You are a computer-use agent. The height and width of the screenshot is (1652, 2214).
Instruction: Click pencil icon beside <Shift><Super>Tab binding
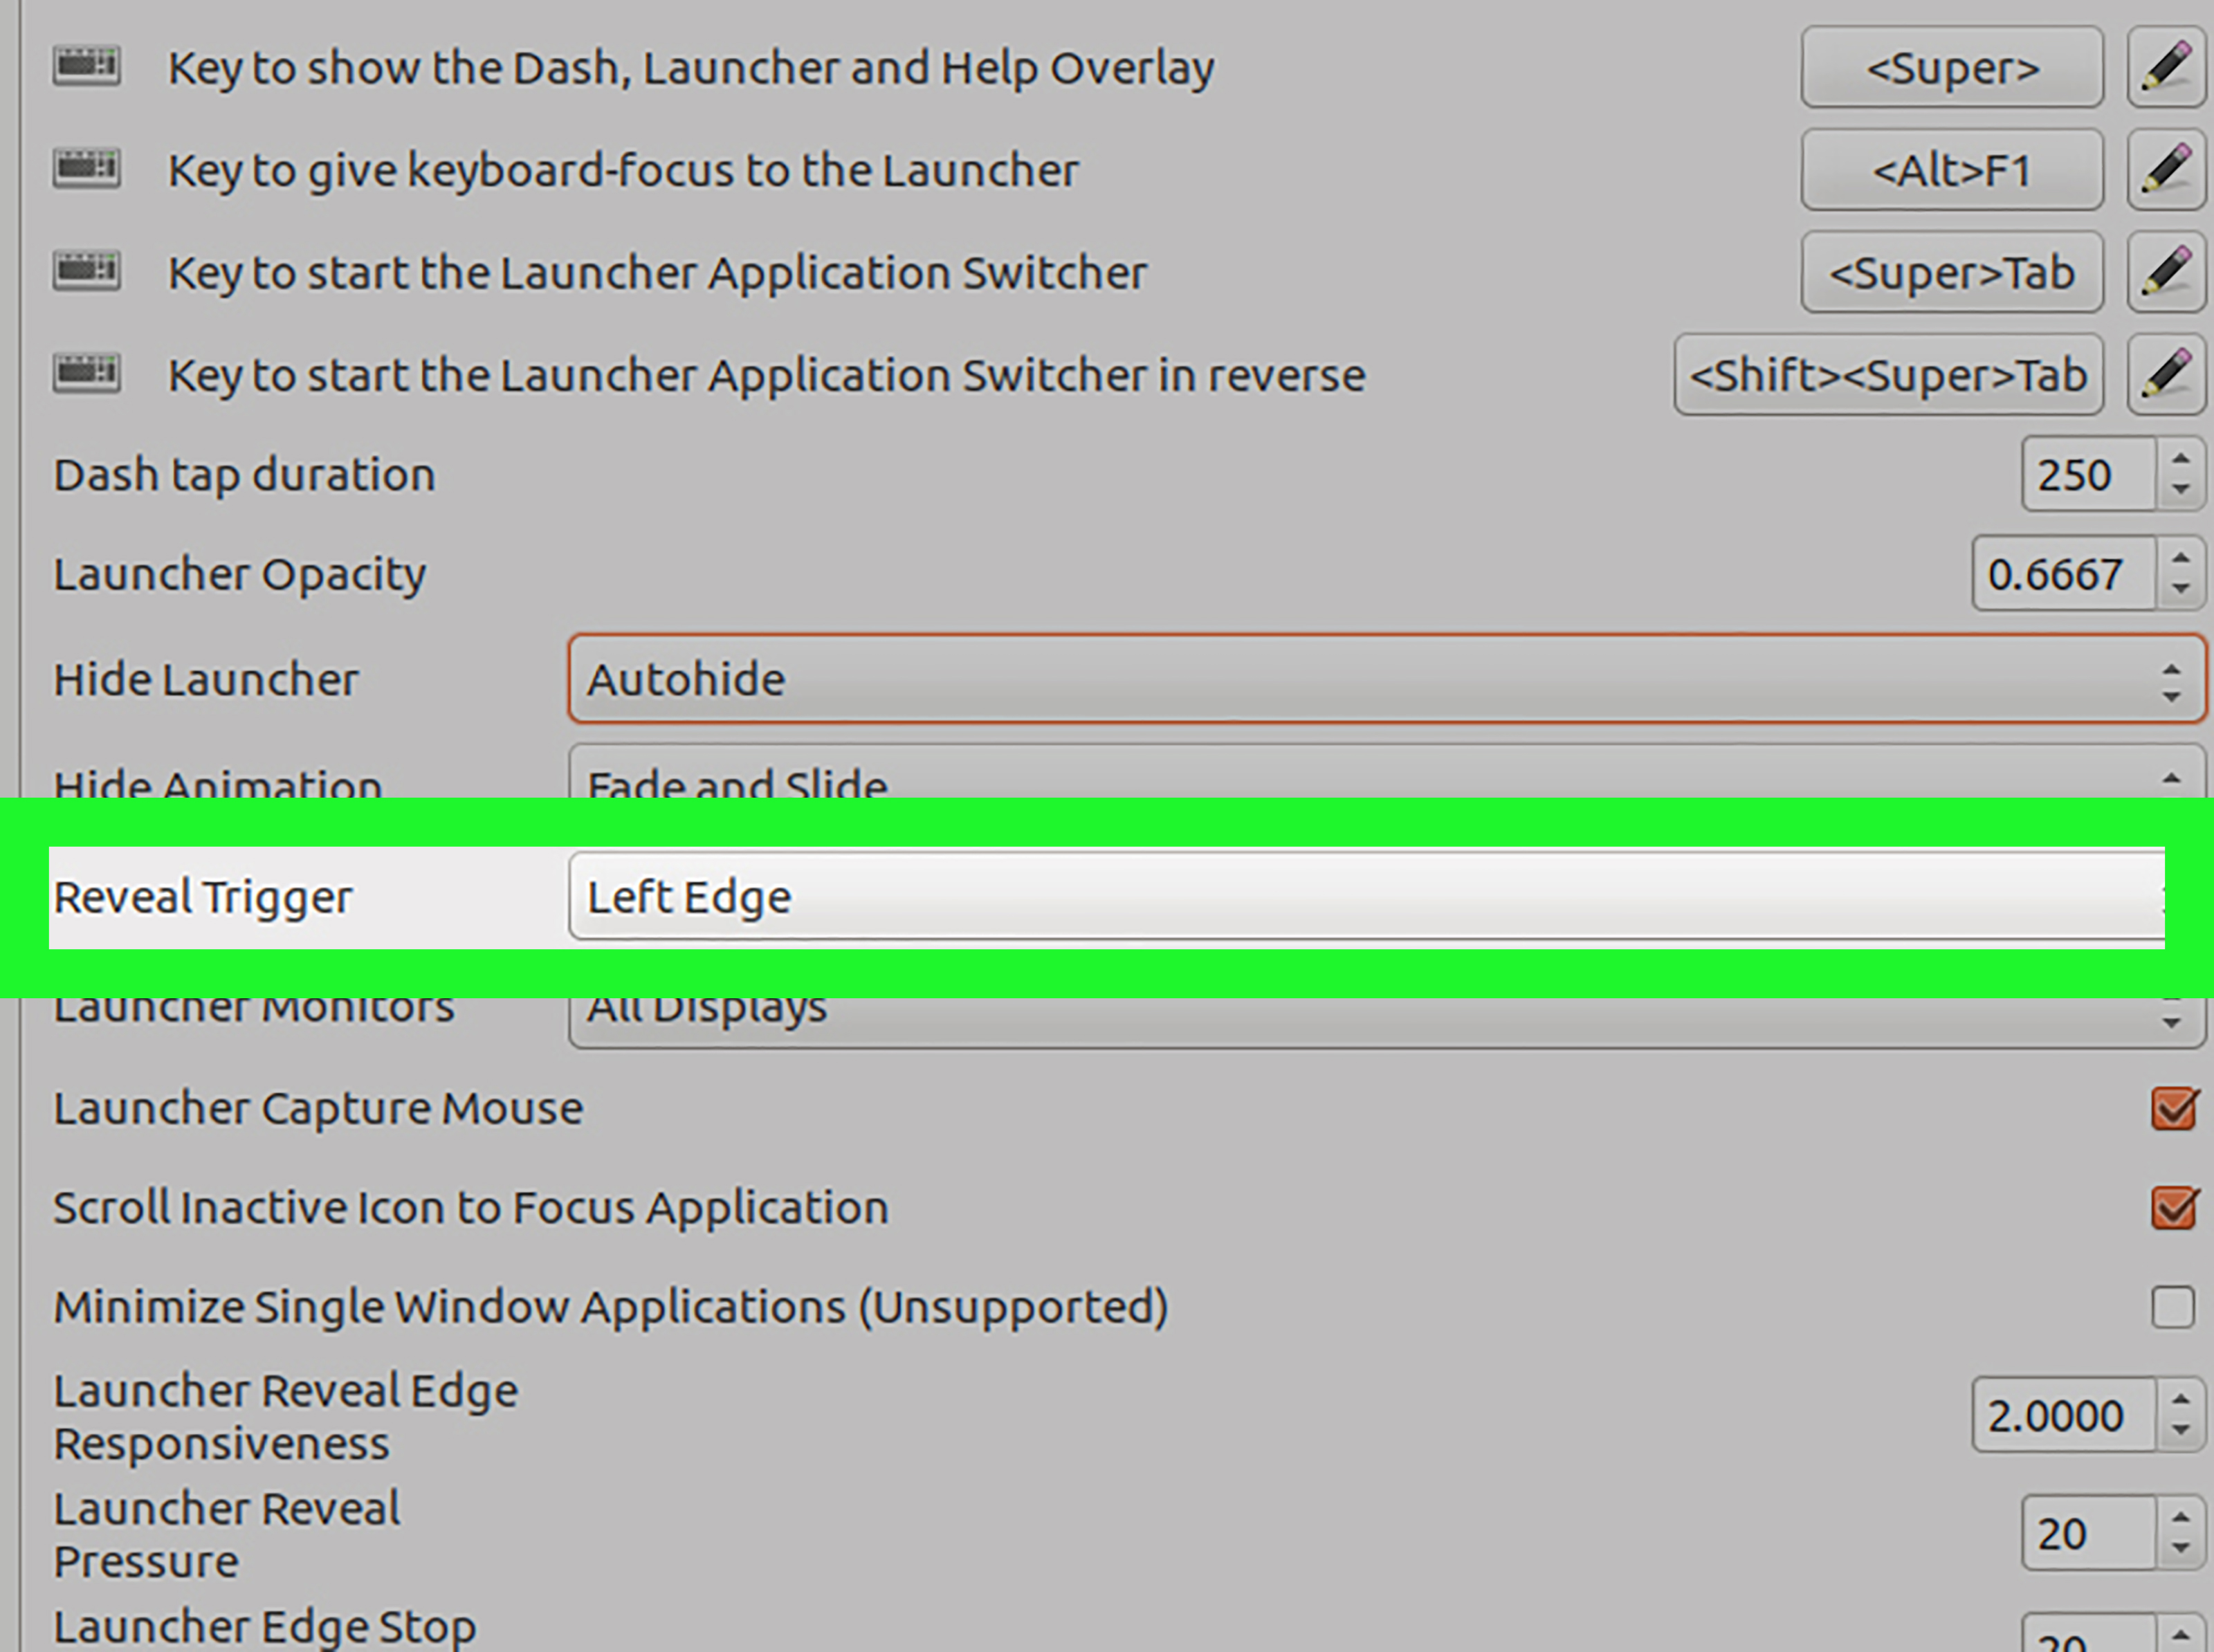click(2166, 375)
